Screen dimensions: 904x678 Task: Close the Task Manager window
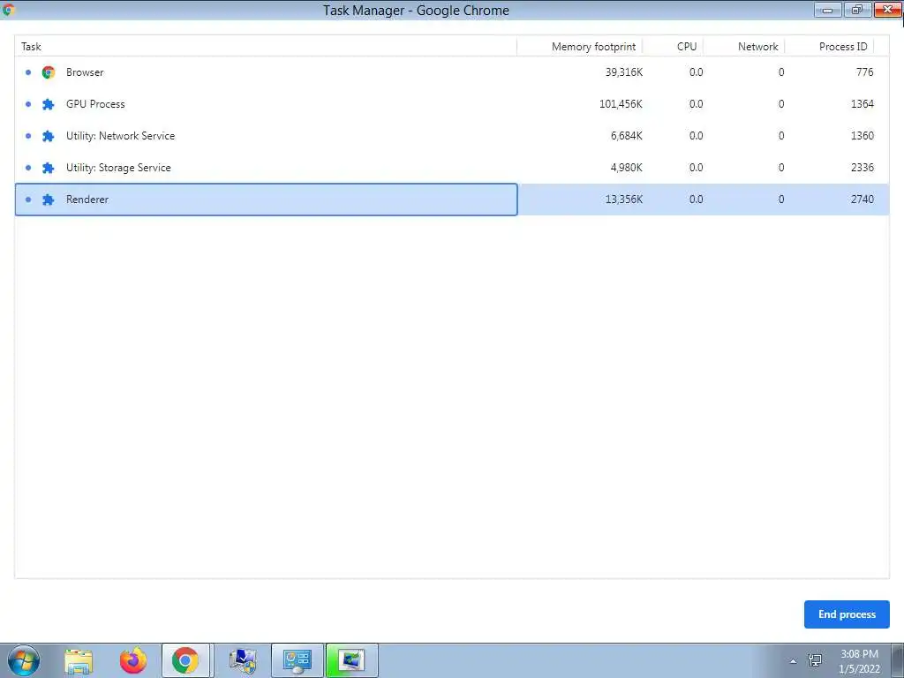pyautogui.click(x=888, y=10)
